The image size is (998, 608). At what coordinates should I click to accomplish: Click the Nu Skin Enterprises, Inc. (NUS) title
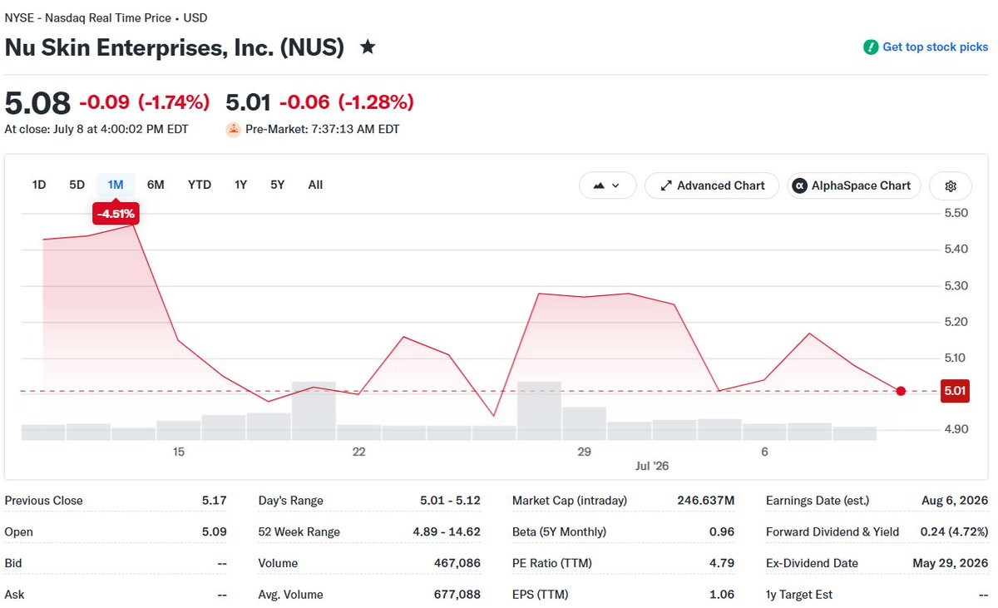[175, 47]
